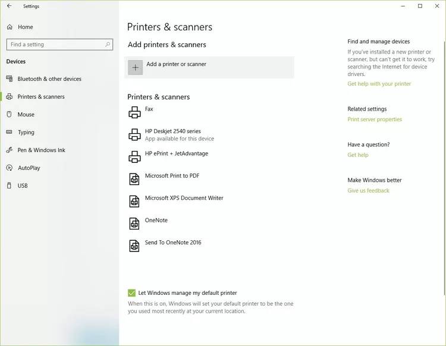
Task: Click the Get help link
Action: 358,155
